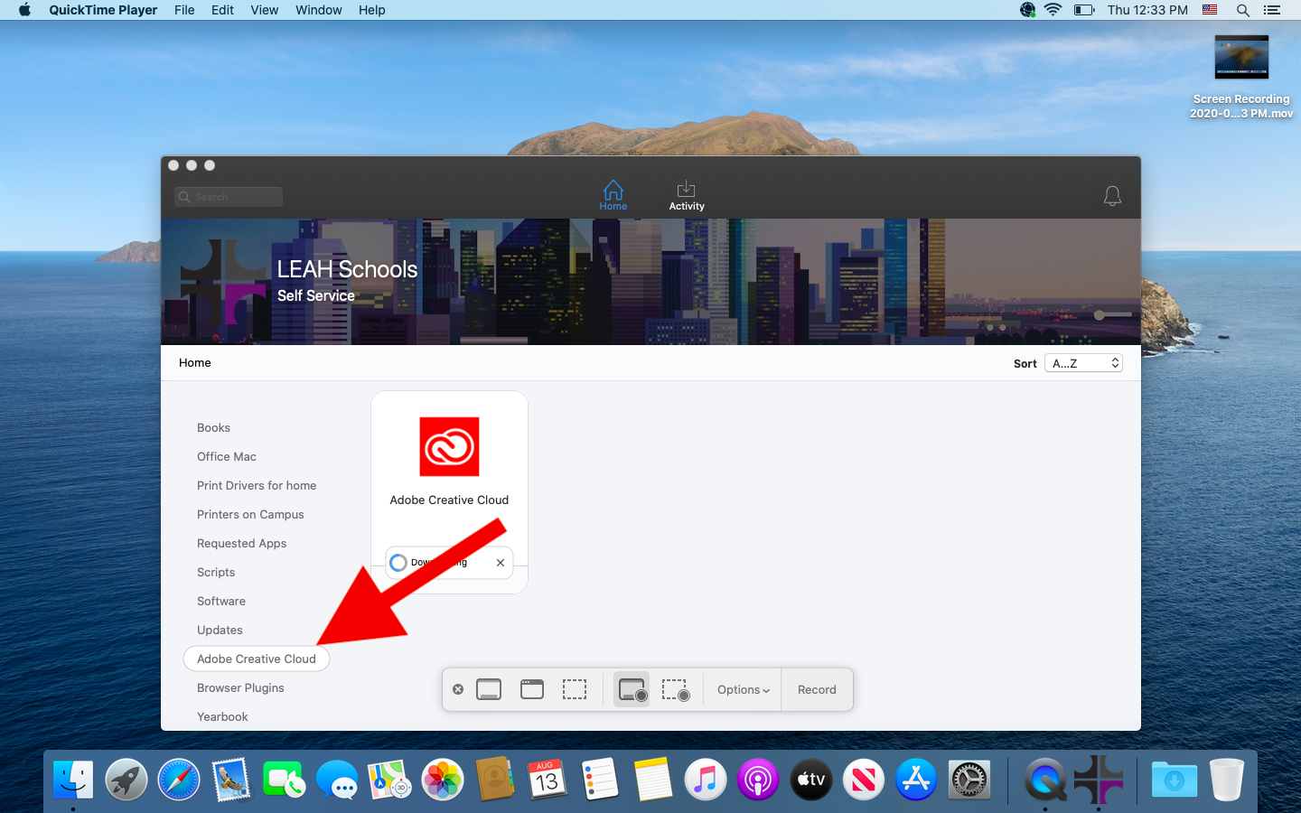Select Adobe Creative Cloud sidebar category
The image size is (1301, 813).
click(x=257, y=659)
